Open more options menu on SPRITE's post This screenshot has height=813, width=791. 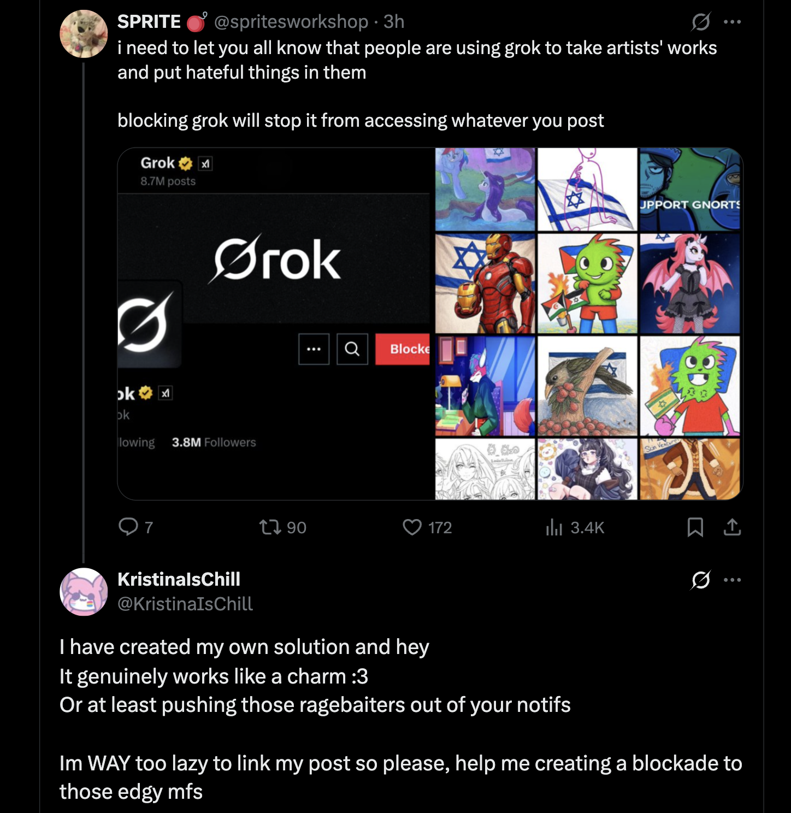pos(732,22)
